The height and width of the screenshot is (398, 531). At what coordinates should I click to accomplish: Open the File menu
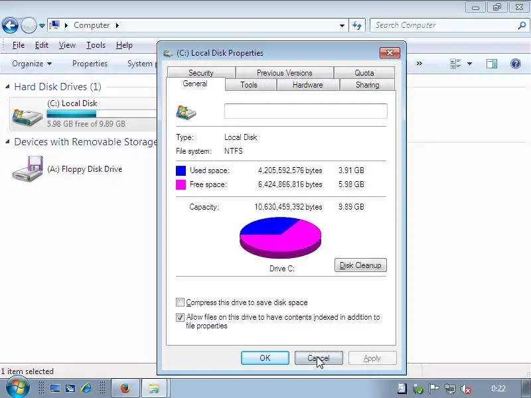click(19, 45)
